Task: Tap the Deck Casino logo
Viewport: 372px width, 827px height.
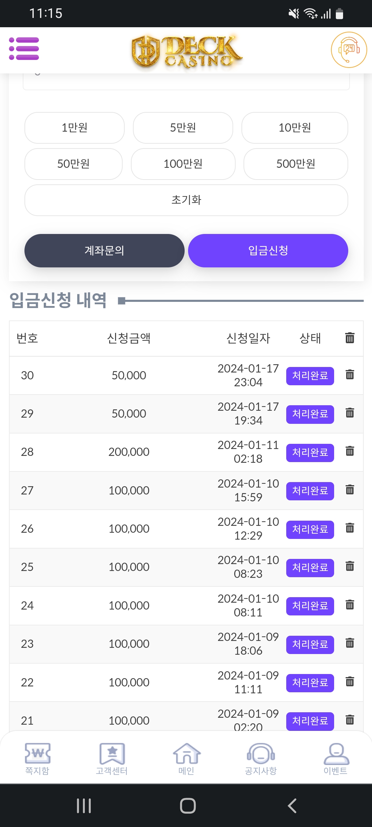Action: (186, 51)
